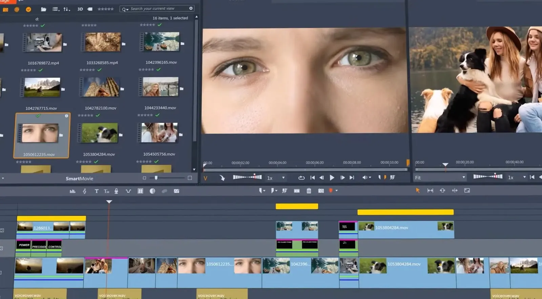Choose the slip trim tool icon

[x=430, y=190]
